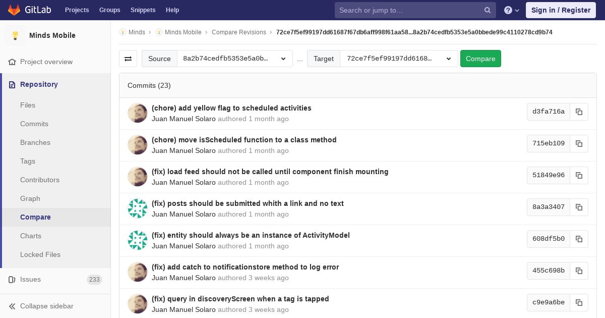
Task: Open commit 'add yellow flag to scheduled activities'
Action: pyautogui.click(x=231, y=108)
